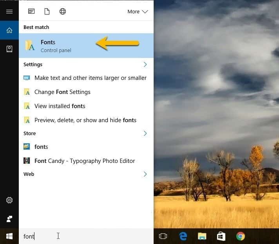The image size is (279, 244).
Task: Select the Home icon in the sidebar
Action: (x=9, y=30)
